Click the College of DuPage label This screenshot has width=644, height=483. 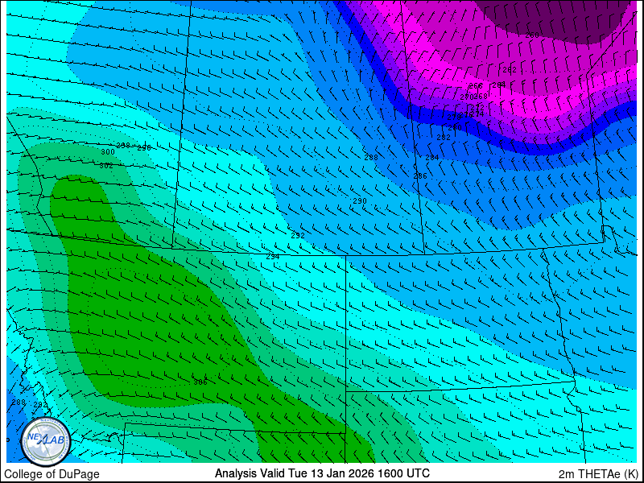pos(52,474)
